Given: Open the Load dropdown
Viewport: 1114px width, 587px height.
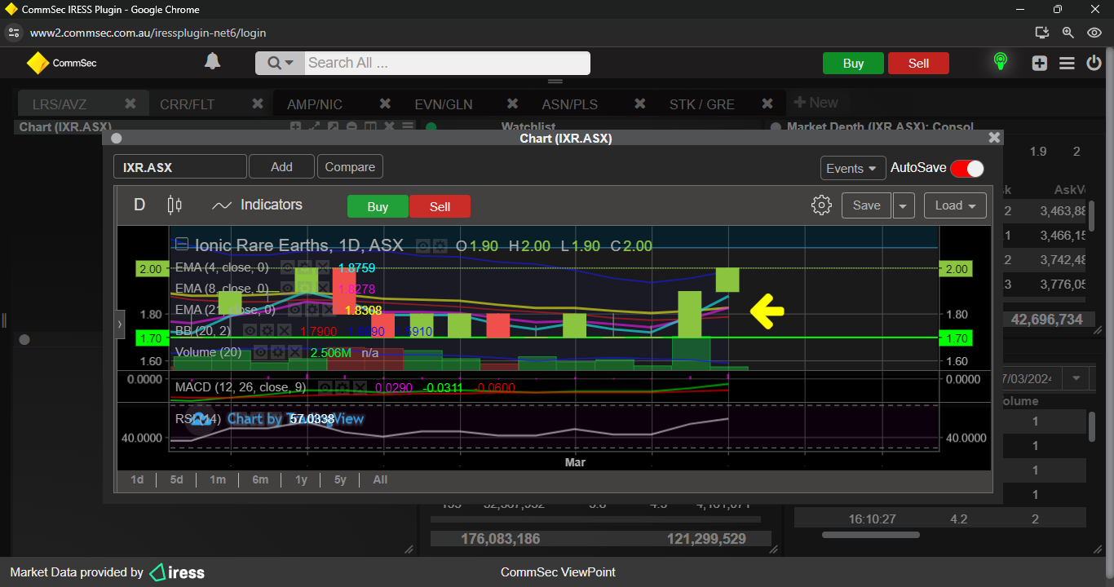Looking at the screenshot, I should point(955,205).
